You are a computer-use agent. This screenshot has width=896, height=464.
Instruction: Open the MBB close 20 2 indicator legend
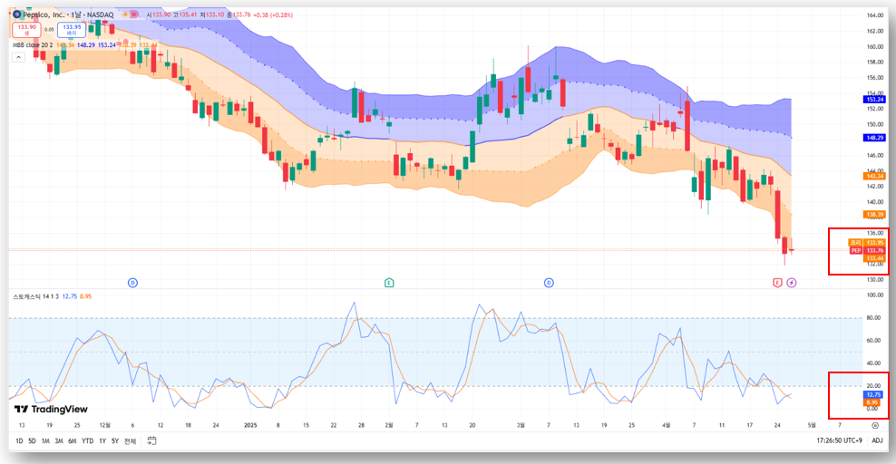(x=33, y=45)
